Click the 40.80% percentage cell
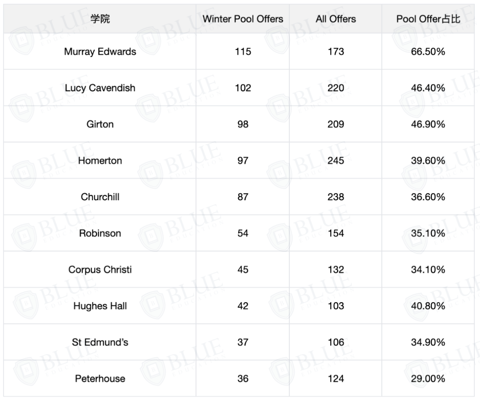480x401 pixels. [428, 306]
